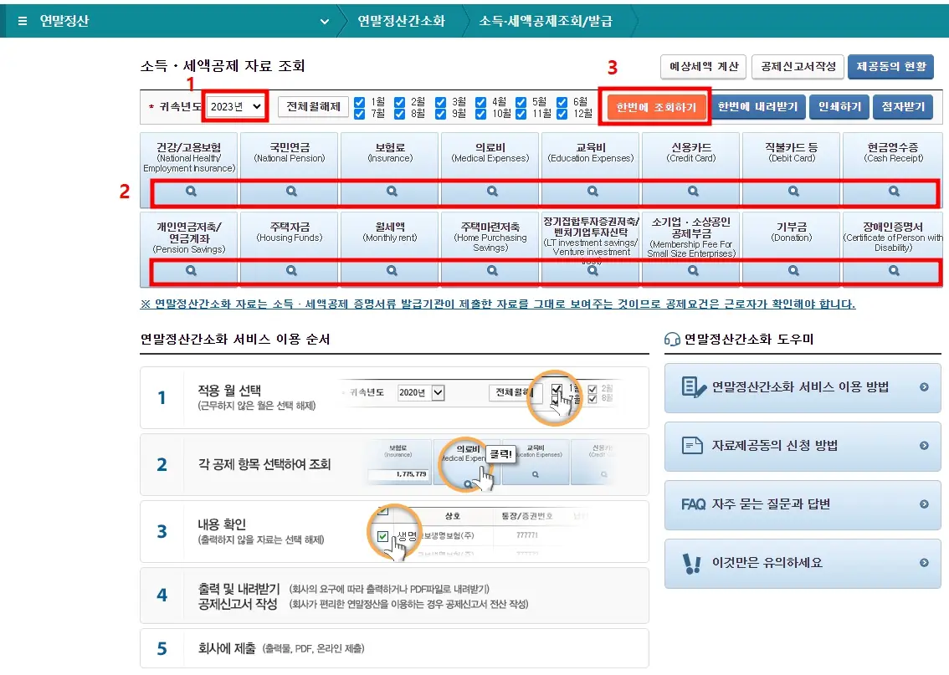
Task: Open the 귀속년도 year dropdown showing 2023년
Action: click(233, 106)
